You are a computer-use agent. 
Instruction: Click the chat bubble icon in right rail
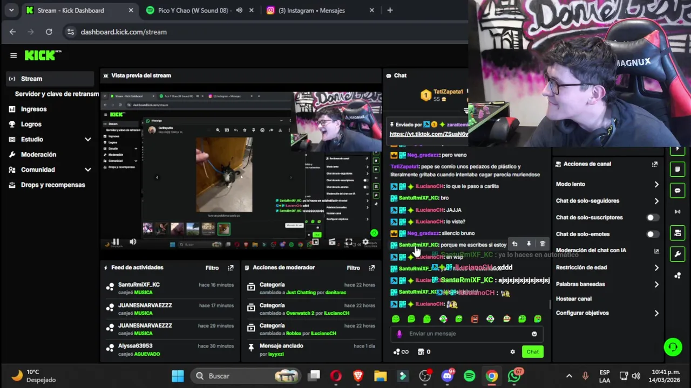tap(678, 190)
